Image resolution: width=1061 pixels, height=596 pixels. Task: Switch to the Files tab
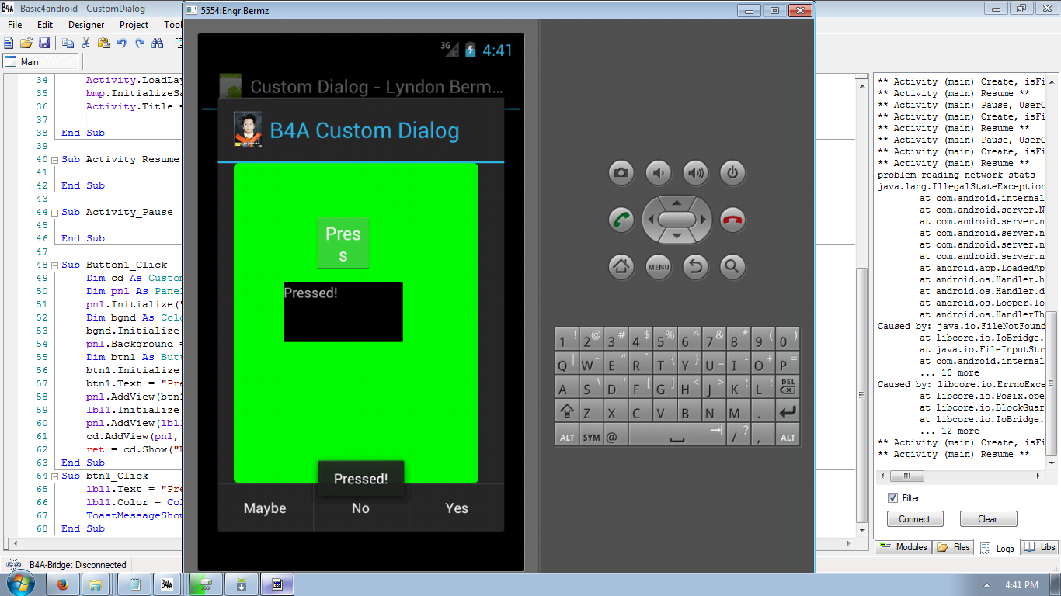click(953, 547)
